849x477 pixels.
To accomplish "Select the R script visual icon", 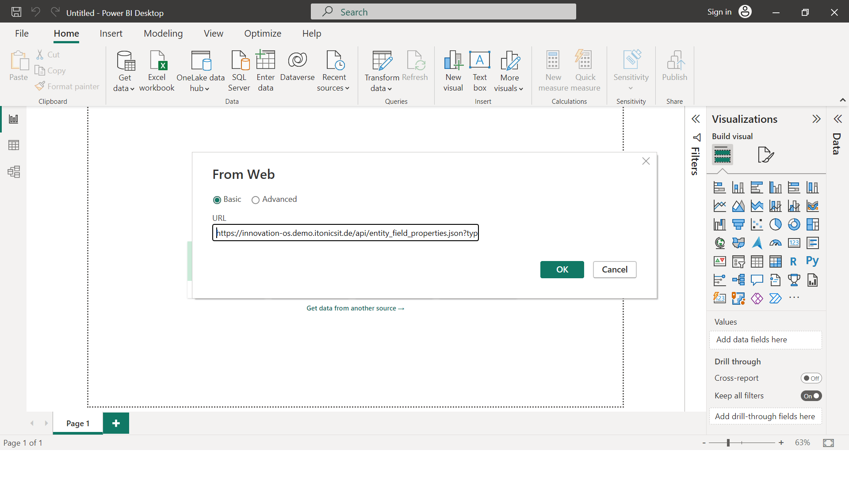I will (793, 261).
